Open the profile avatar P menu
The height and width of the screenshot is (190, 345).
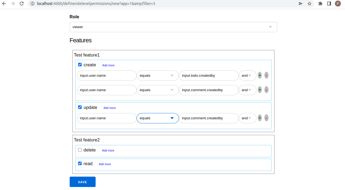point(338,4)
